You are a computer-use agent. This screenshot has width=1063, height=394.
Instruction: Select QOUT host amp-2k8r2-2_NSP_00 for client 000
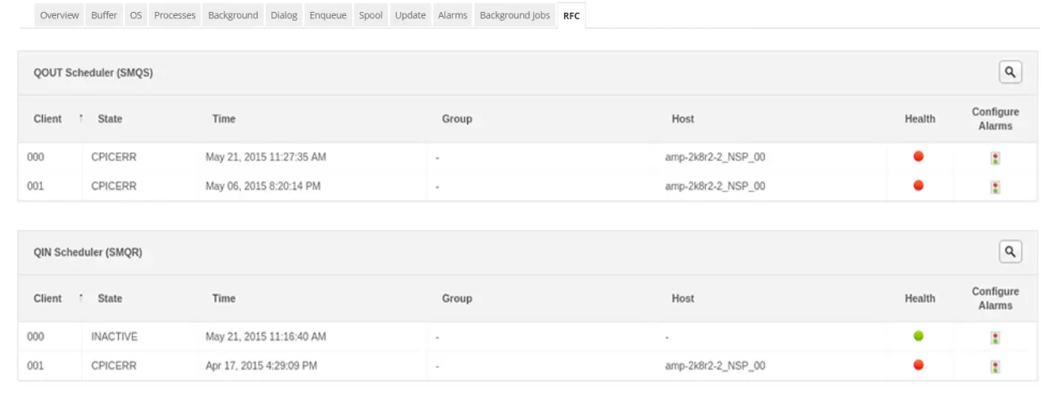[715, 157]
